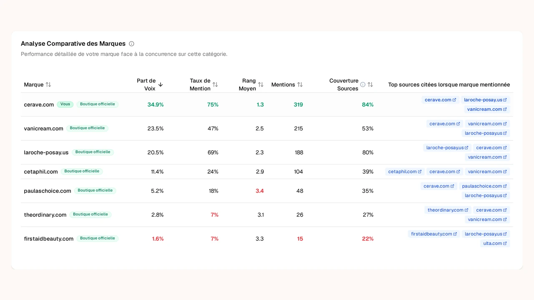534x300 pixels.
Task: Open vanicream.com source link in cetaphil.com row
Action: (487, 172)
